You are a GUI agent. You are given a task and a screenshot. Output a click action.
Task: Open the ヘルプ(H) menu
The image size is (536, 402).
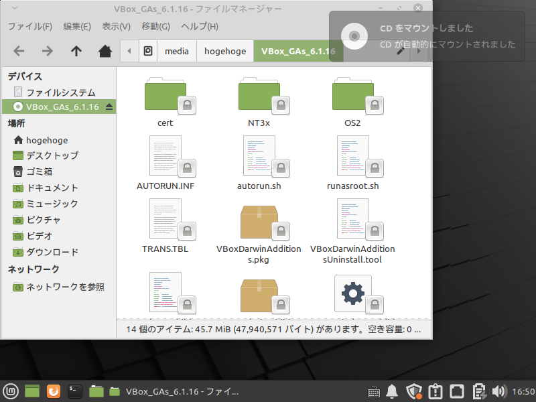[x=200, y=26]
